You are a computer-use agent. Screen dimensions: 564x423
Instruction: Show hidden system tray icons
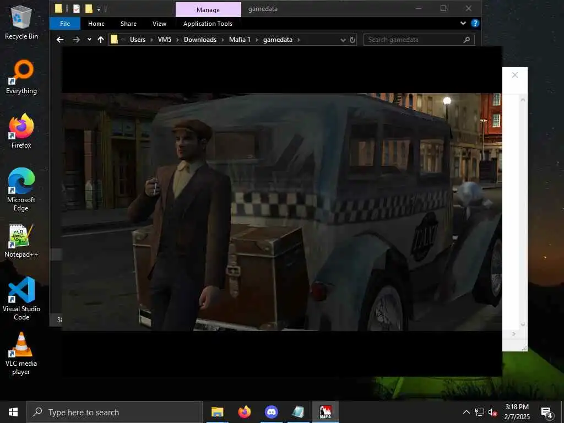click(466, 412)
